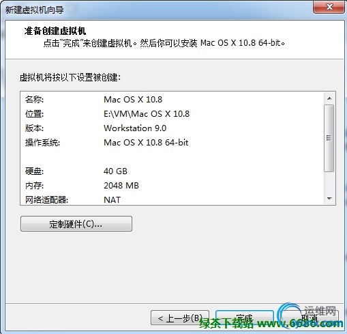
Task: Select the 硬盘: label
Action: click(x=34, y=171)
